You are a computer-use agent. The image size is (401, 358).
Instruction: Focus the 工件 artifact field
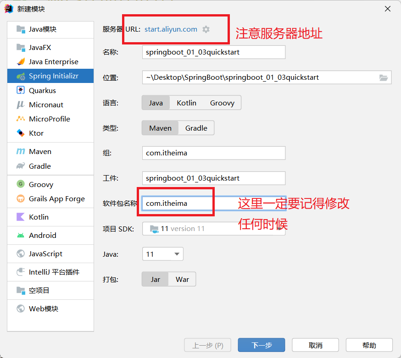(x=214, y=178)
